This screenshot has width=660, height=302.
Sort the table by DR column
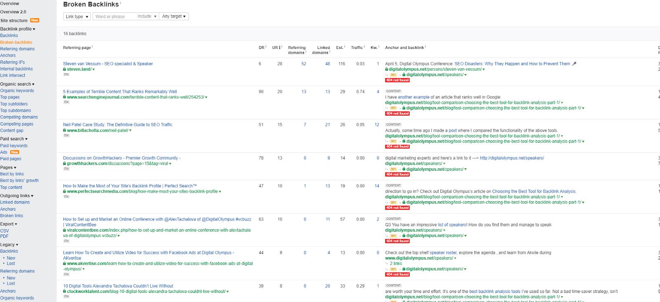(262, 48)
